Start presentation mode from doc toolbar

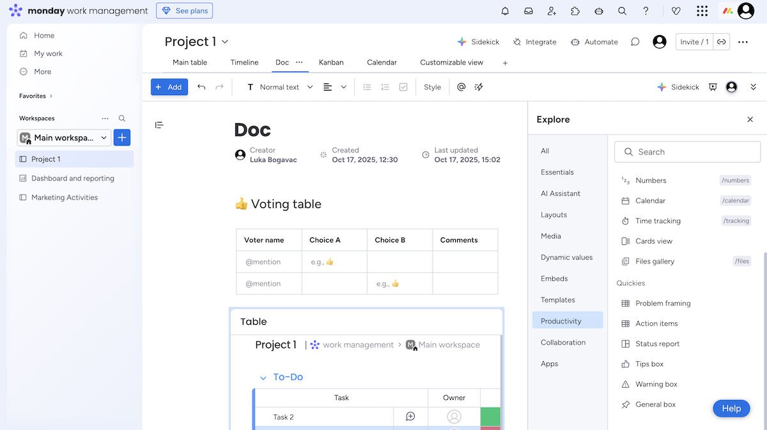[713, 87]
